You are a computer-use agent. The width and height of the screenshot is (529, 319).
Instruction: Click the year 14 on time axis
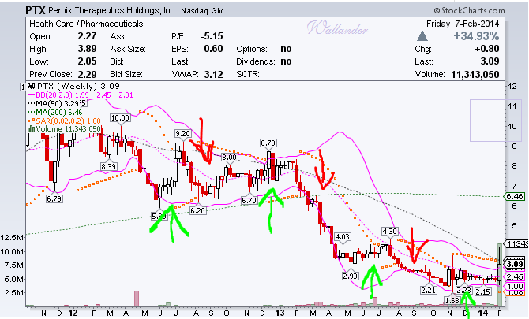[x=483, y=313]
